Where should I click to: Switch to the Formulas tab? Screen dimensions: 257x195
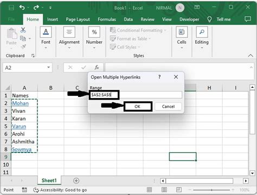[x=107, y=19]
